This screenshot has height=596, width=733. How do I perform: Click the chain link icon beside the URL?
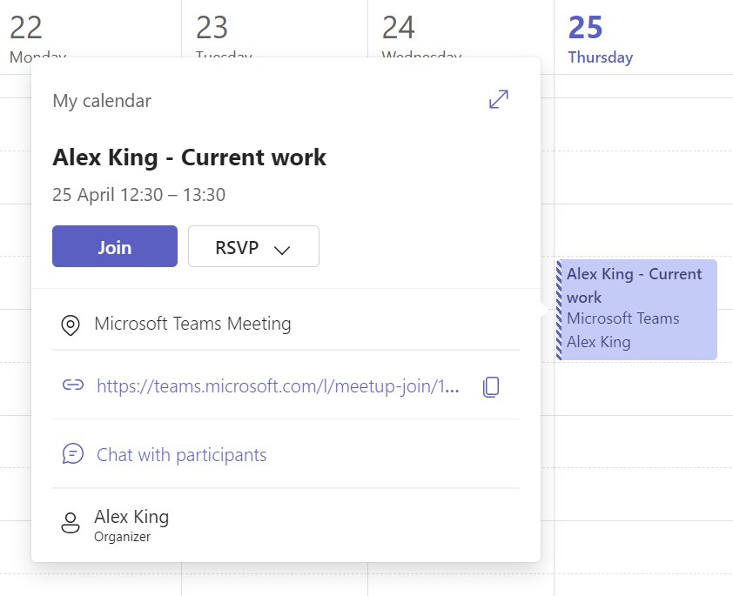click(73, 385)
